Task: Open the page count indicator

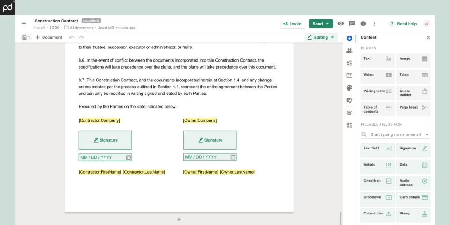Action: pos(26,37)
